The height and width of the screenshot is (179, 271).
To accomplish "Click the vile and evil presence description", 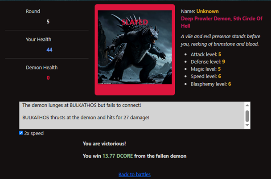I will (x=221, y=40).
